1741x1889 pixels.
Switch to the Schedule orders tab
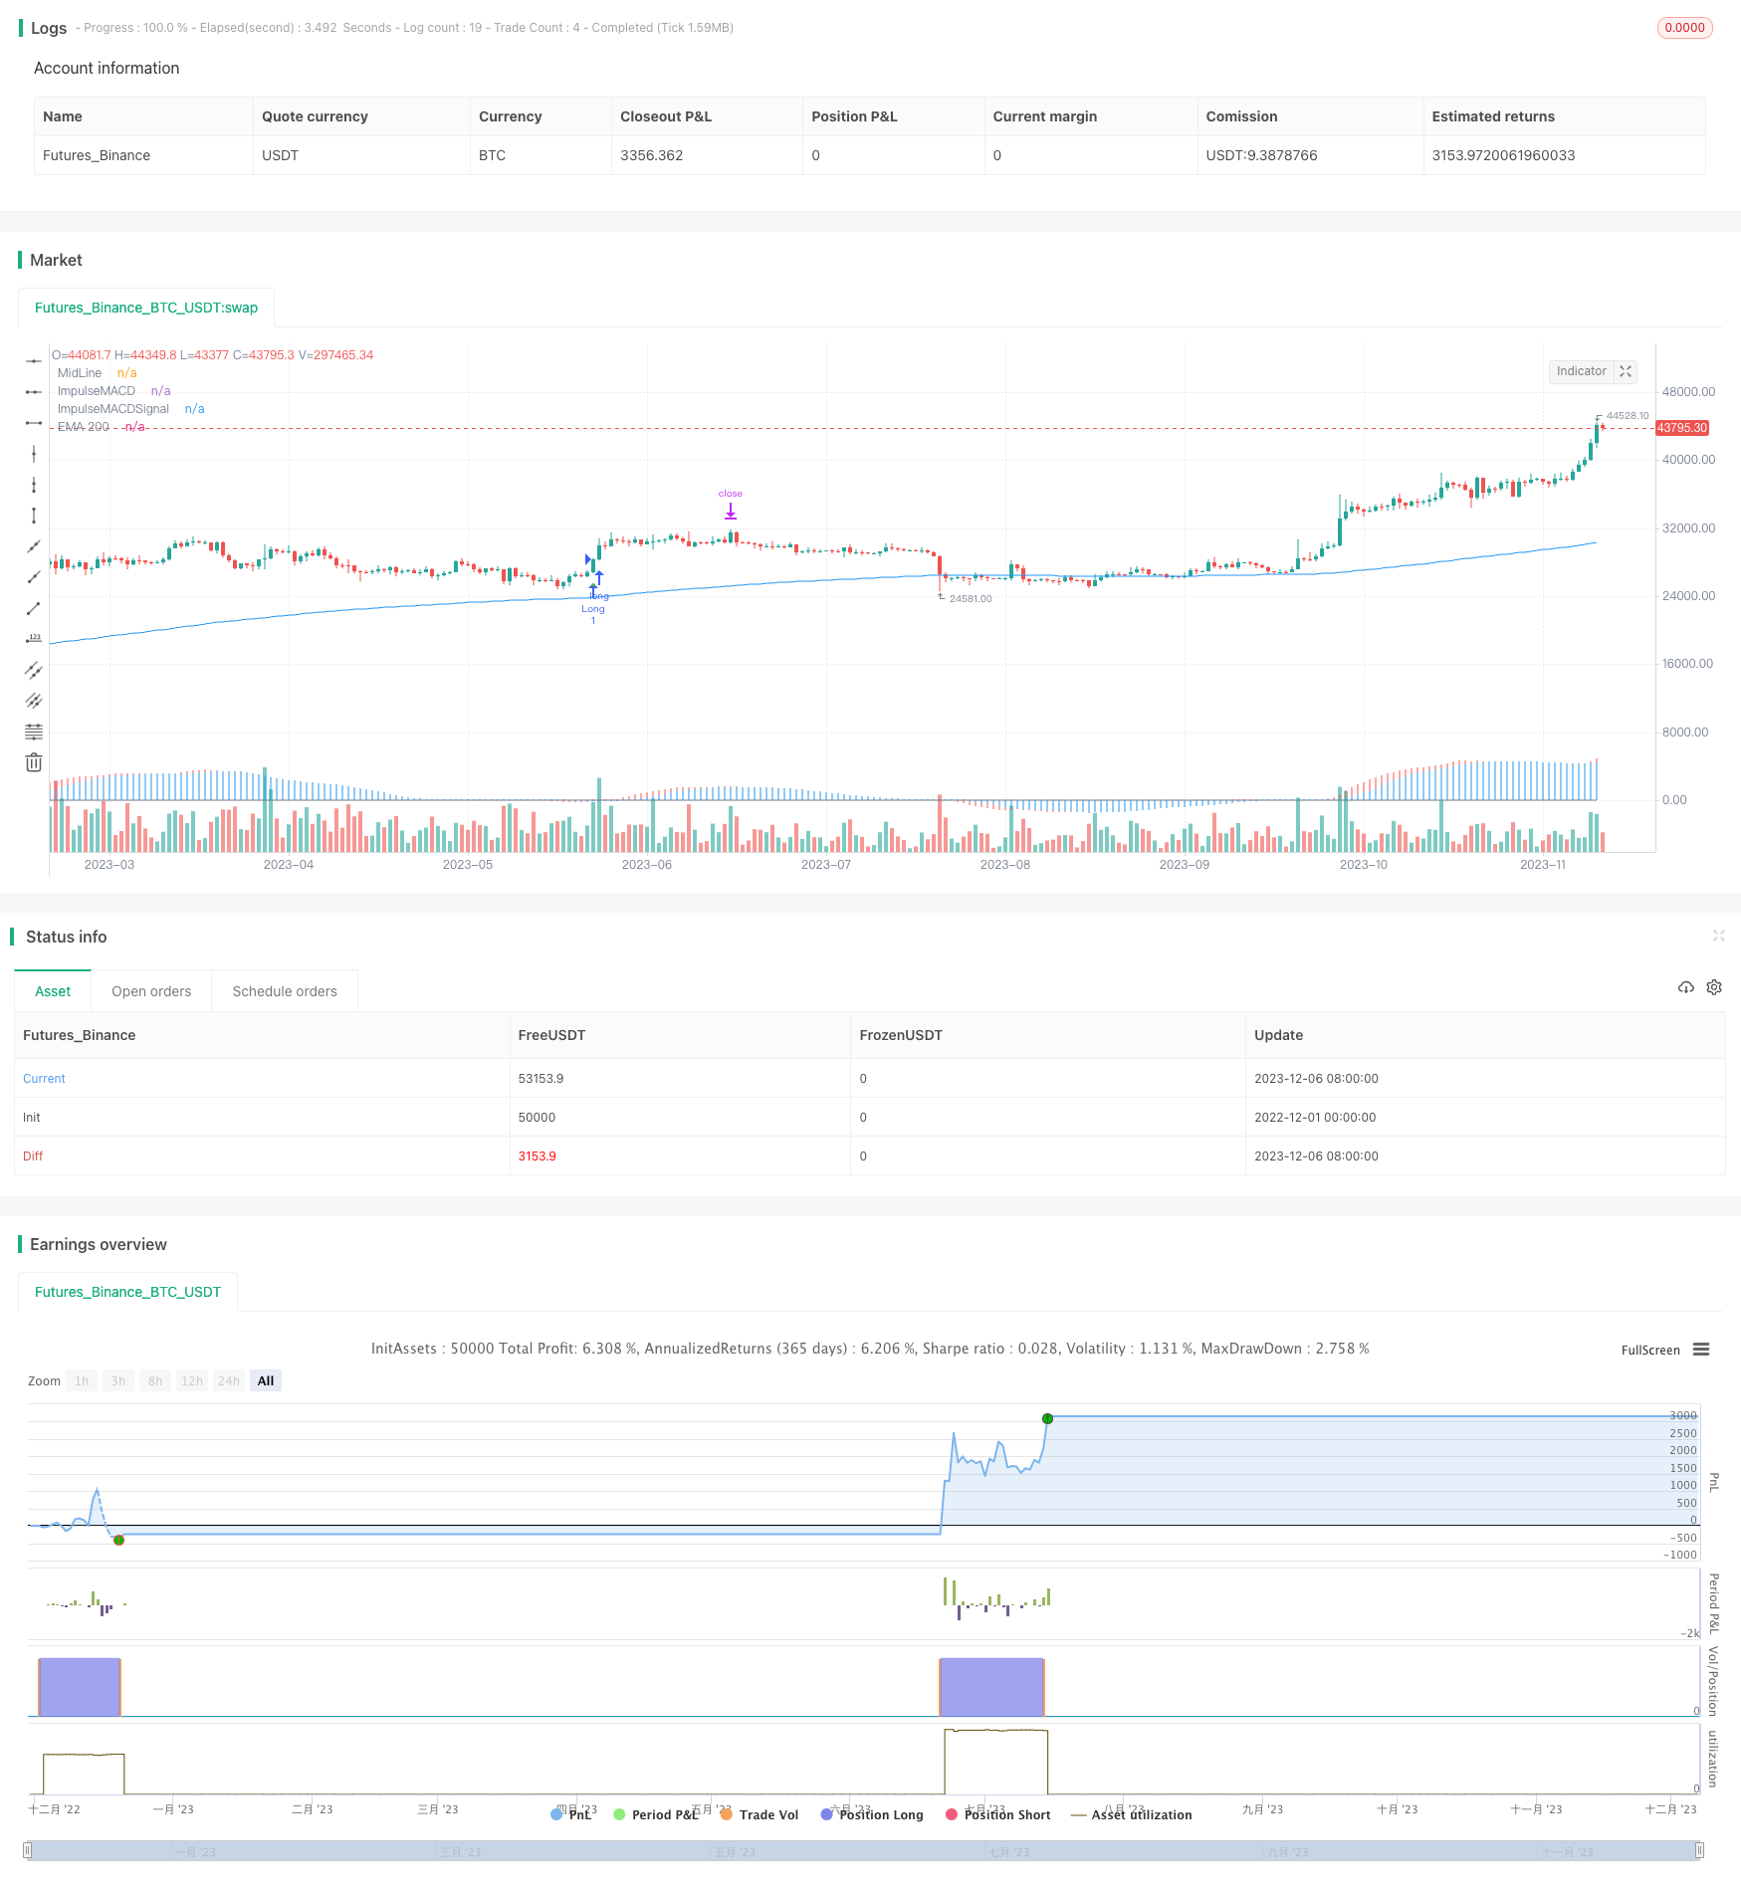[x=285, y=991]
